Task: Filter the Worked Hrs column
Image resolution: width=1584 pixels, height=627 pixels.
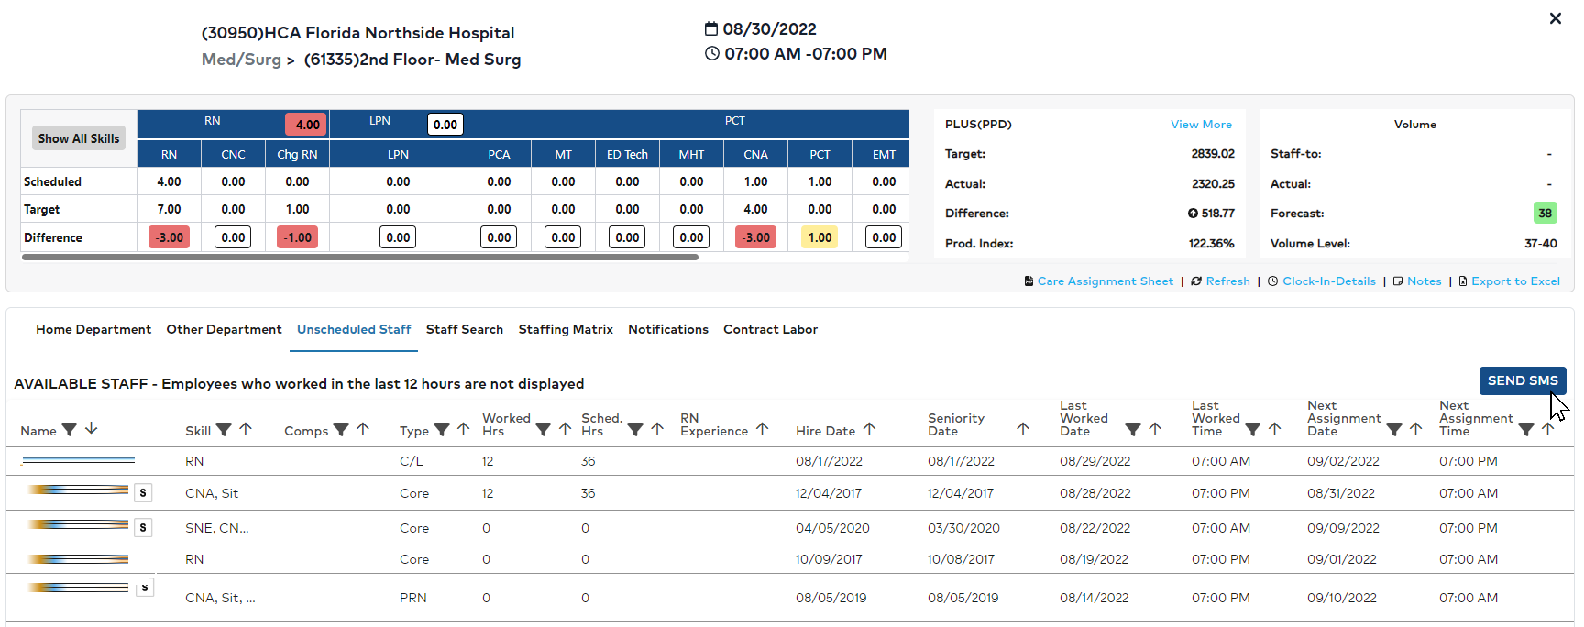Action: pyautogui.click(x=543, y=429)
